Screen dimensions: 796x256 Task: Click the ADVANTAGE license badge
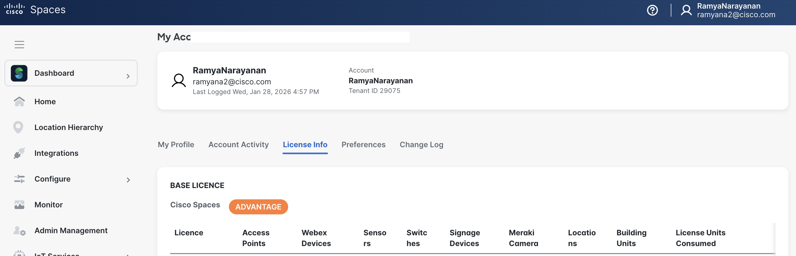tap(258, 207)
